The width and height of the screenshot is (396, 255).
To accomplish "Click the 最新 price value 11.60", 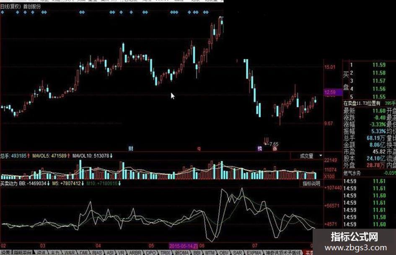I will pyautogui.click(x=379, y=111).
